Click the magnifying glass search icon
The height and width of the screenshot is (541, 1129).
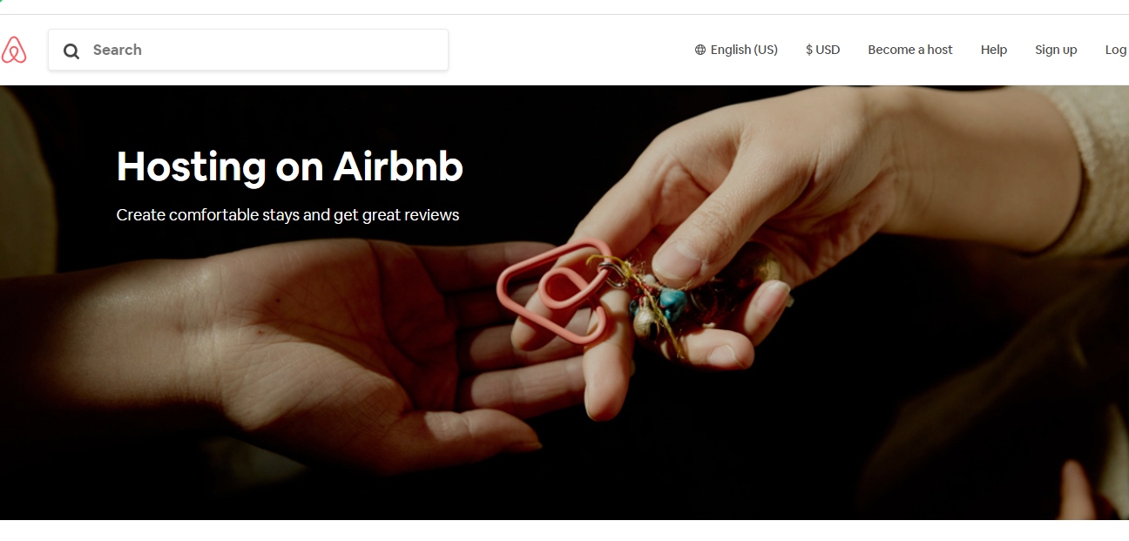pyautogui.click(x=71, y=51)
